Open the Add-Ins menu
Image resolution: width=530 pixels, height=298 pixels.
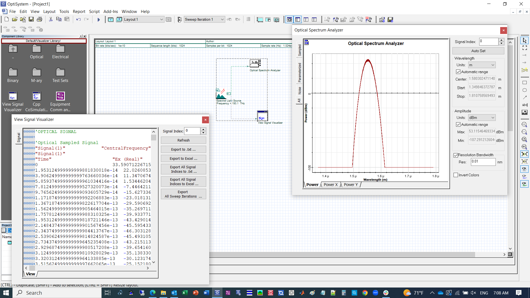(110, 11)
